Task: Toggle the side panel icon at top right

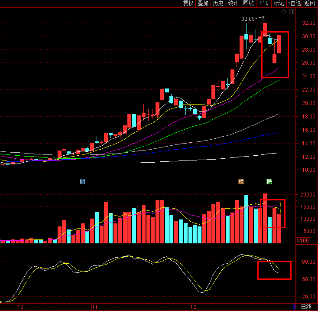Action: pos(292,12)
